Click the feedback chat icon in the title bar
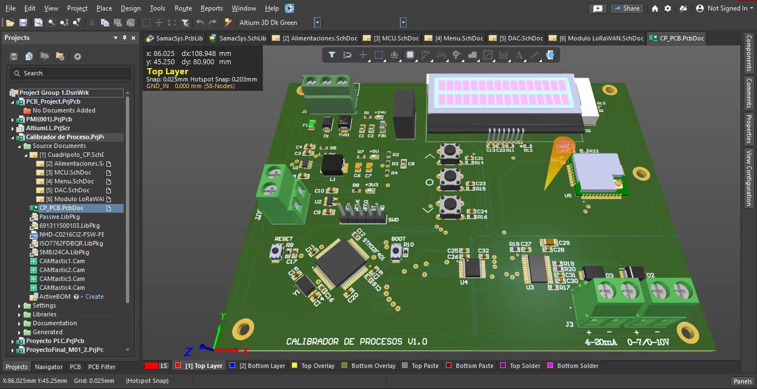The height and width of the screenshot is (389, 757). [597, 8]
